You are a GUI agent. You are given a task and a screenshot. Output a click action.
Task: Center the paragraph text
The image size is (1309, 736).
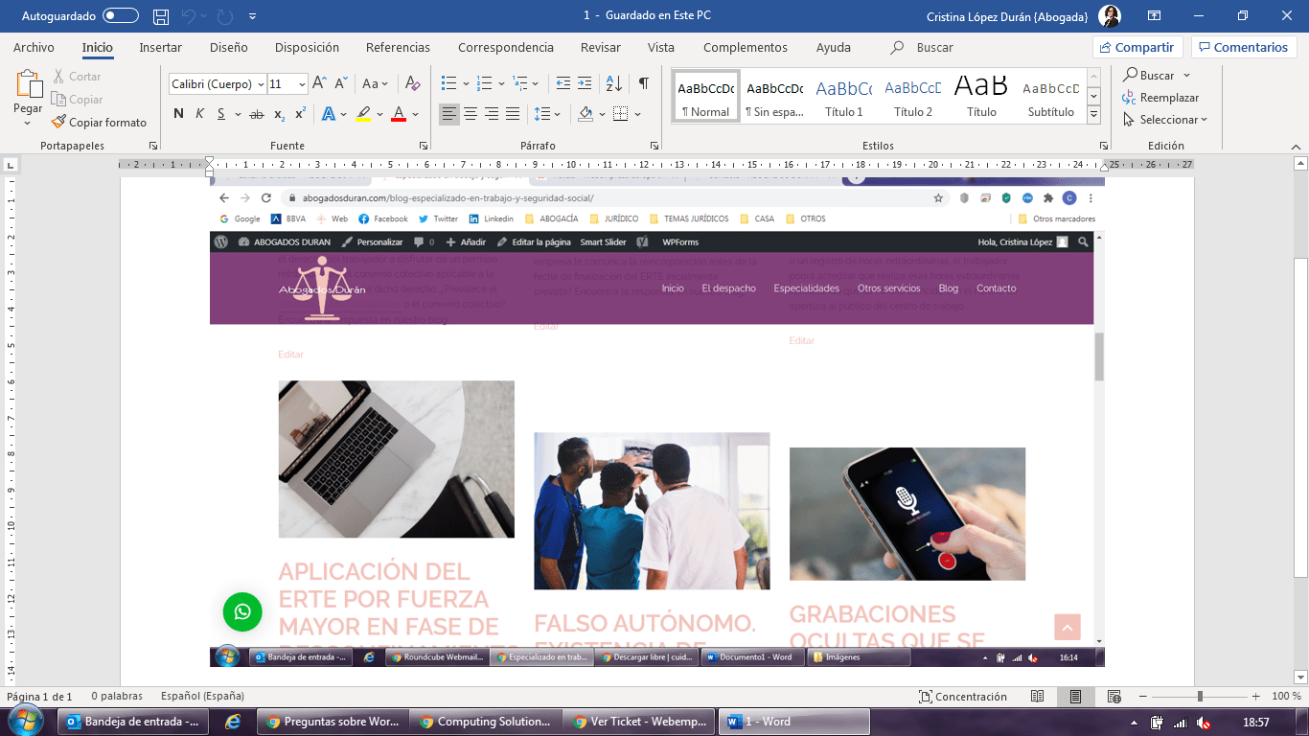(x=471, y=114)
